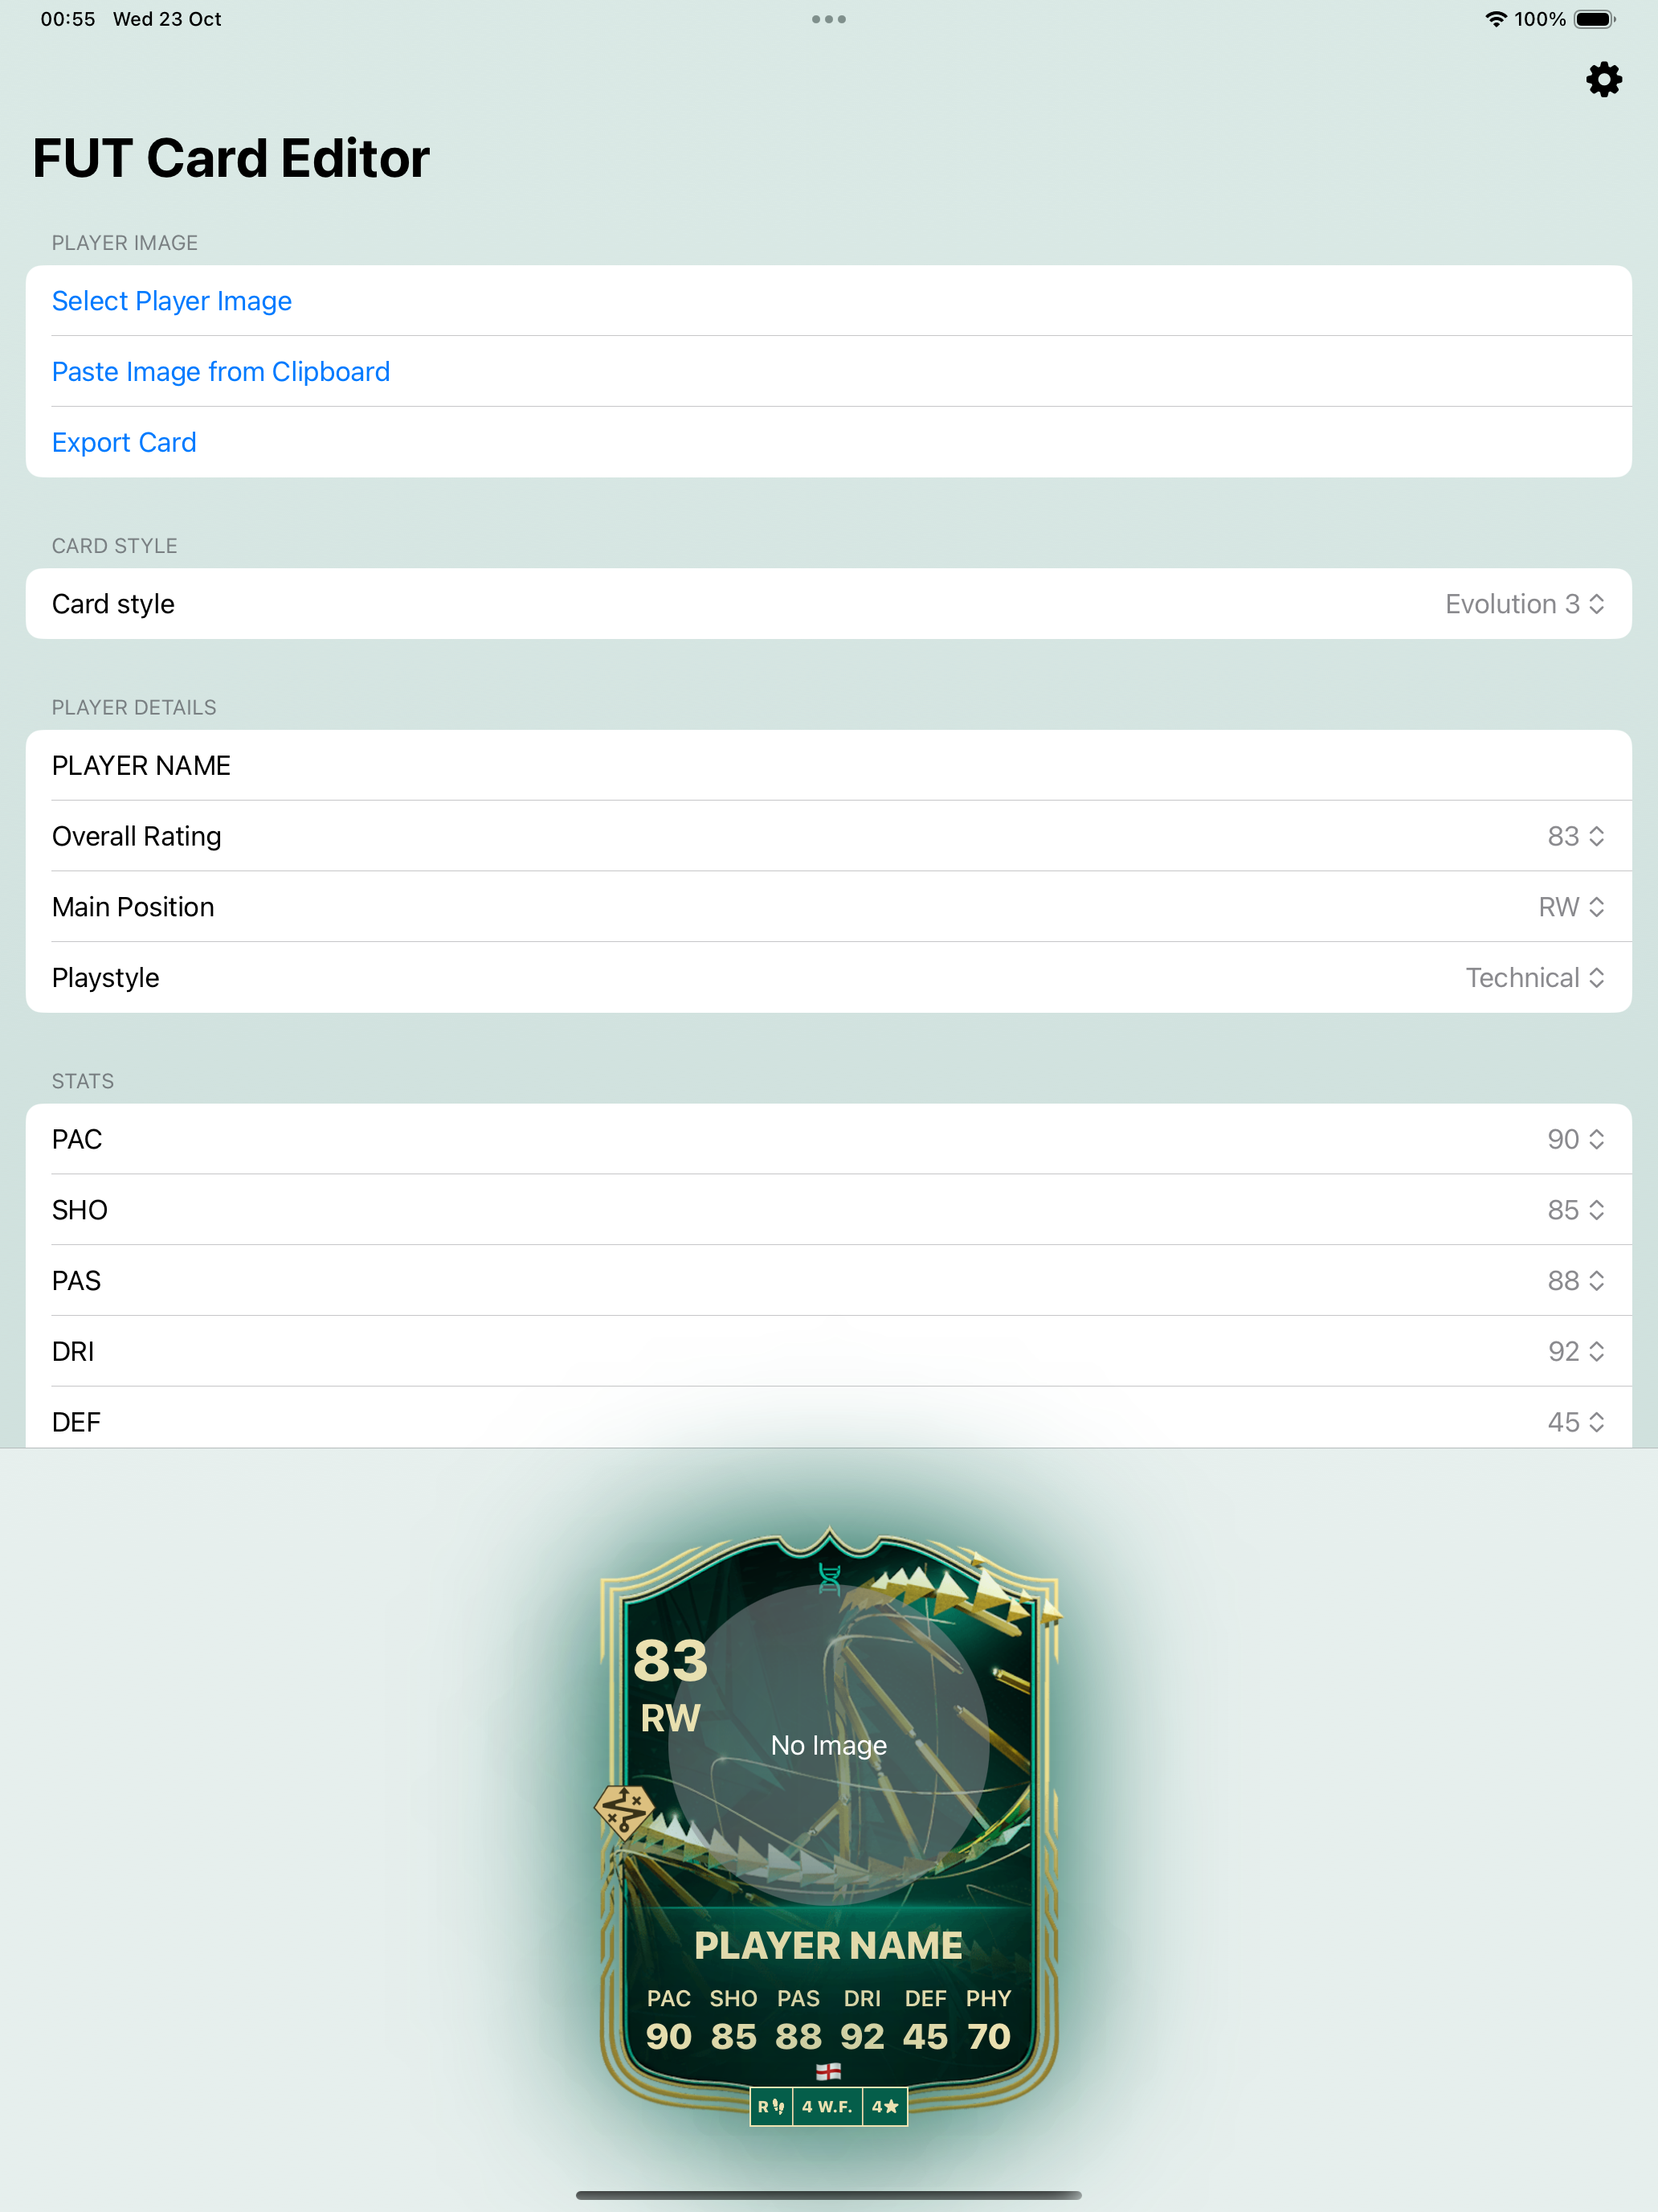Open Playstyle picker showing Technical
This screenshot has width=1658, height=2212.
(828, 978)
